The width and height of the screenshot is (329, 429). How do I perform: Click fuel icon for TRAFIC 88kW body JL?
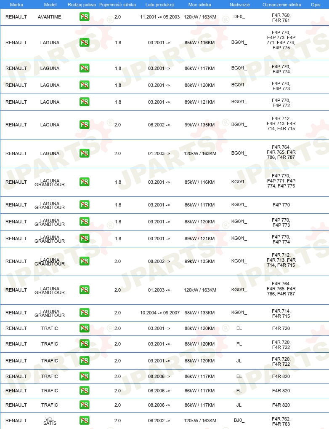(85, 361)
